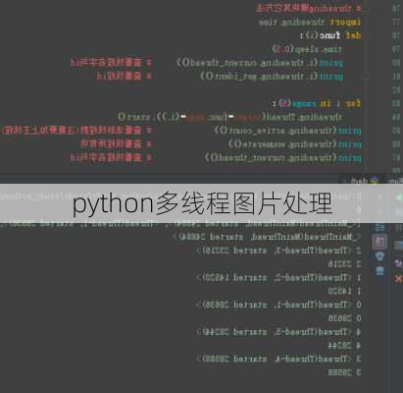
Task: Click the pin tab icon above red X
Action: [398, 263]
